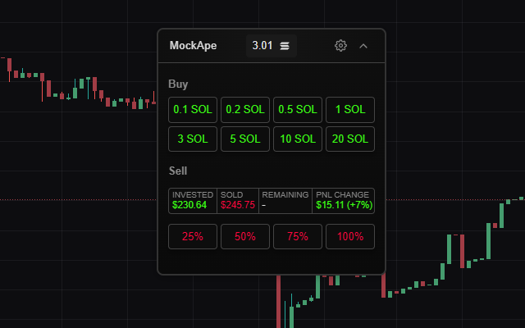
Task: Click the PNL CHANGE $15.11 cell
Action: coord(343,200)
